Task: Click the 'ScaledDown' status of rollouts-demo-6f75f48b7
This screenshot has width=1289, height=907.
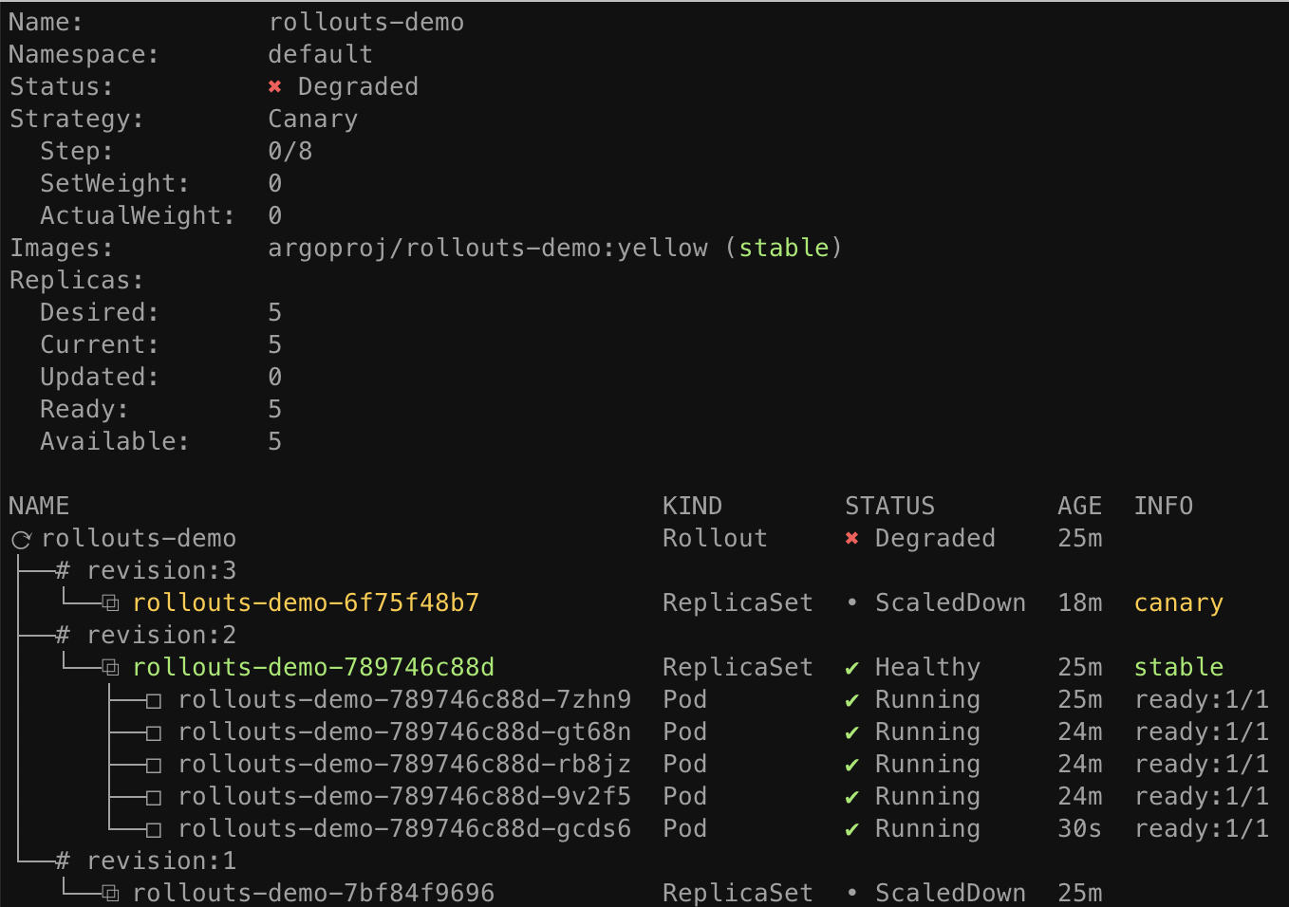Action: tap(950, 602)
